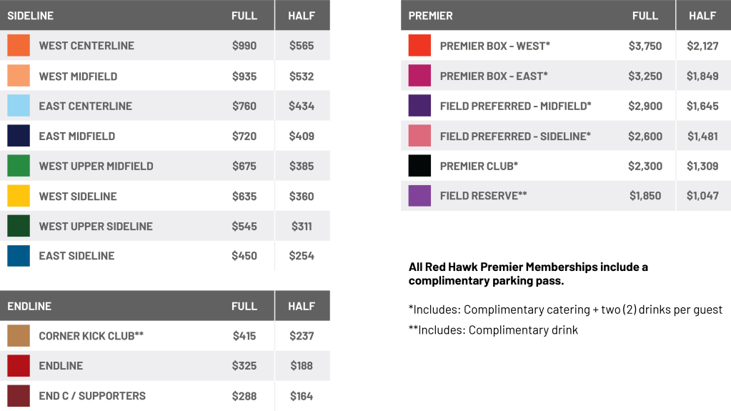Select the East Midfield row label
The height and width of the screenshot is (411, 731).
point(77,136)
